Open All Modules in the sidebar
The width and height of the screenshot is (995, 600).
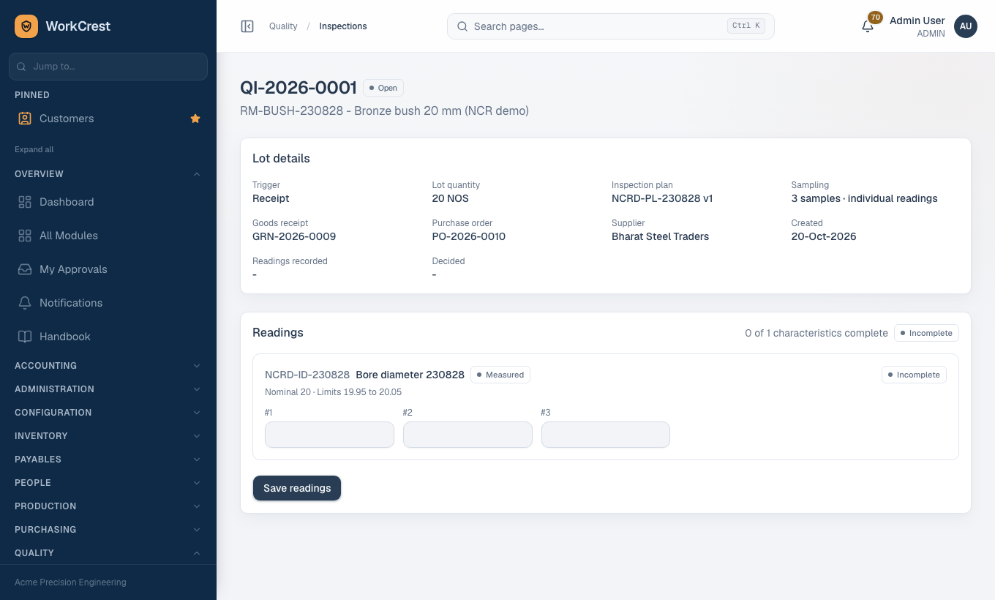click(108, 236)
